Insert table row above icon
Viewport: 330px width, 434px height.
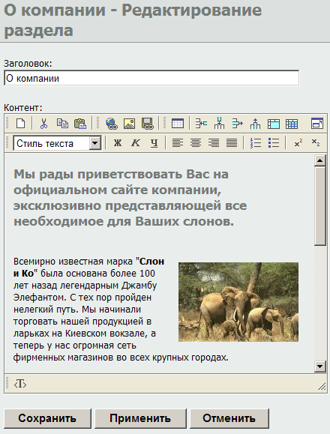click(x=255, y=124)
